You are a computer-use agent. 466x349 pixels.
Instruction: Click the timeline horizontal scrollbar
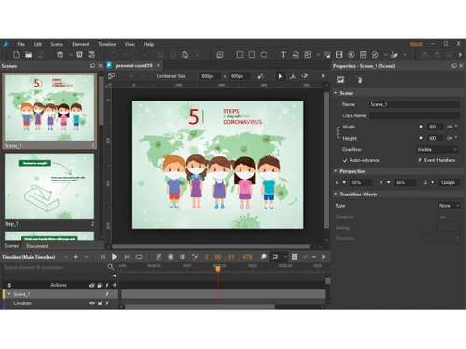pos(199,307)
